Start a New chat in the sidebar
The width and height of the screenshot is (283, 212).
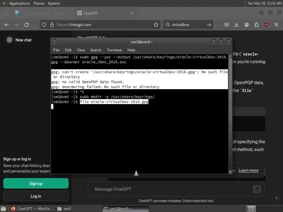(23, 40)
